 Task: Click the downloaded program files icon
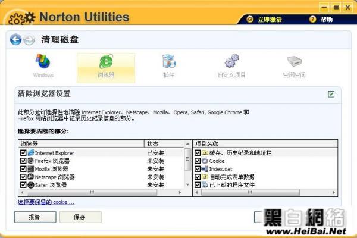pos(205,184)
